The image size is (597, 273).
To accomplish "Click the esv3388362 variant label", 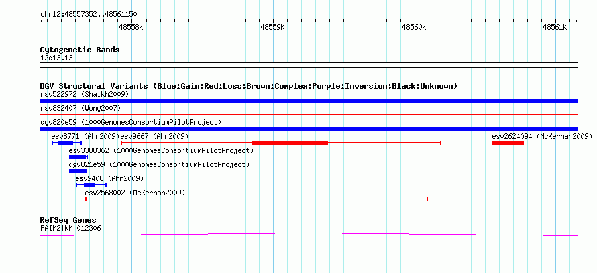I will click(161, 150).
